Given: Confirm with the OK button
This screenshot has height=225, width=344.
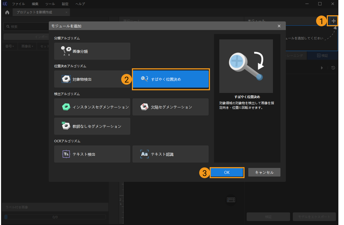Looking at the screenshot, I should point(227,172).
